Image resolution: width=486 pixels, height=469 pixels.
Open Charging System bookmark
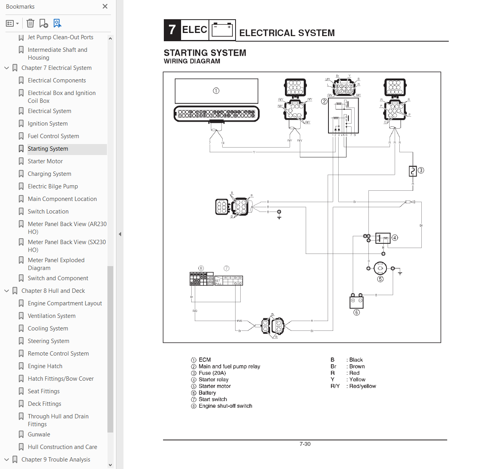coord(49,174)
